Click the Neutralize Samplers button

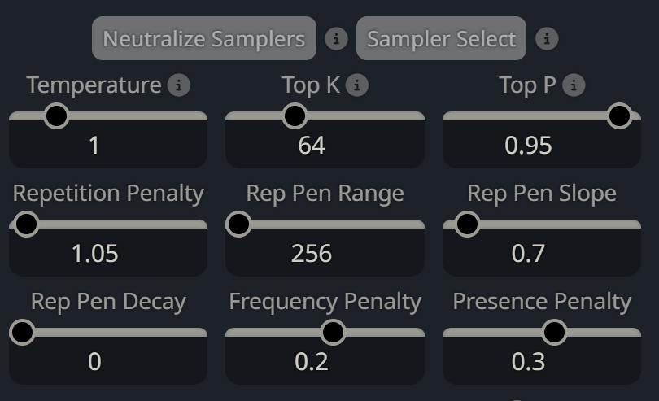(204, 38)
